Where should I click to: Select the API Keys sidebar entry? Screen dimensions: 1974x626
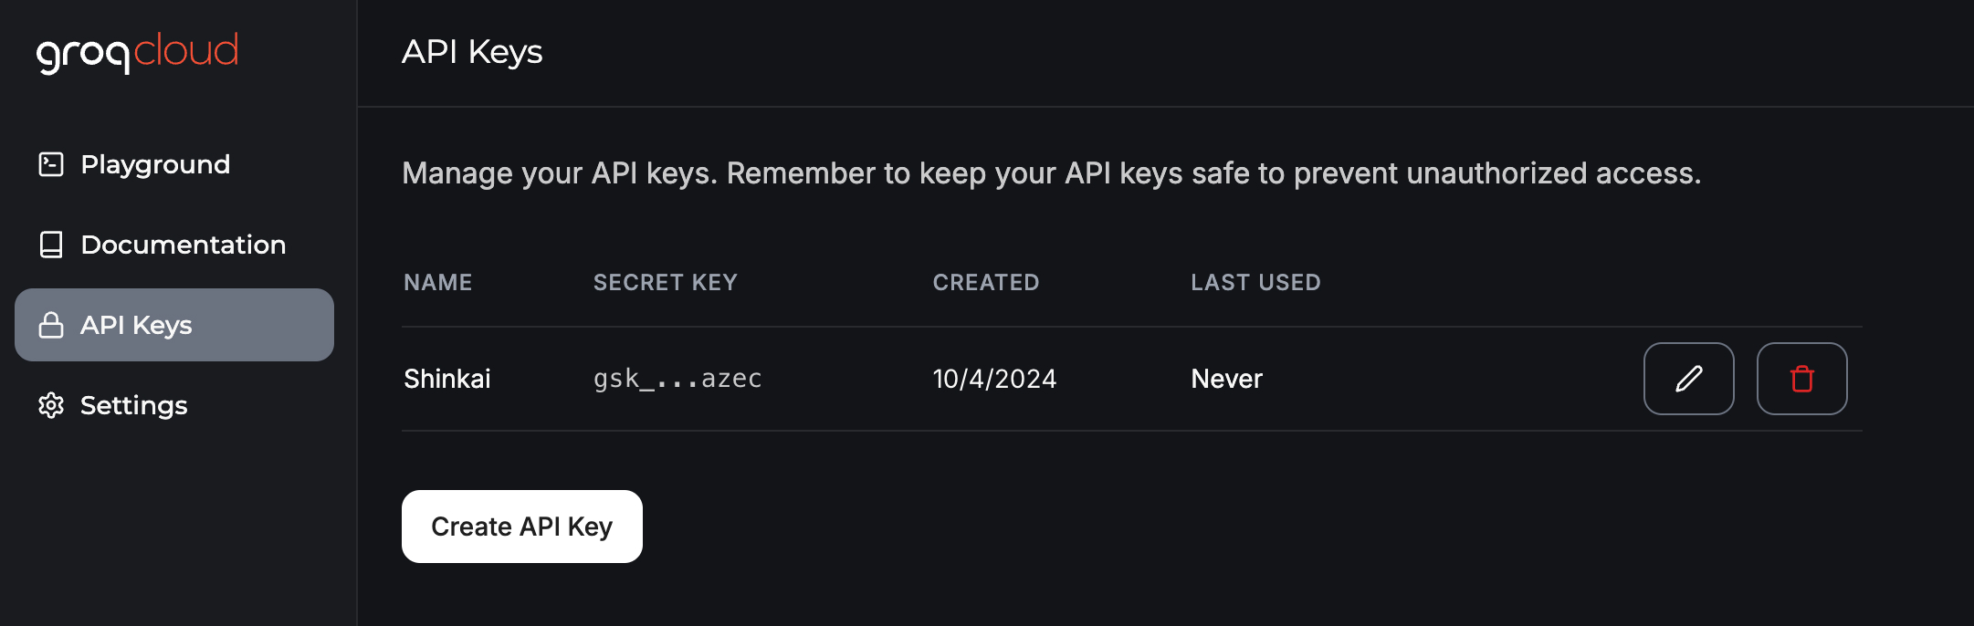(x=137, y=325)
